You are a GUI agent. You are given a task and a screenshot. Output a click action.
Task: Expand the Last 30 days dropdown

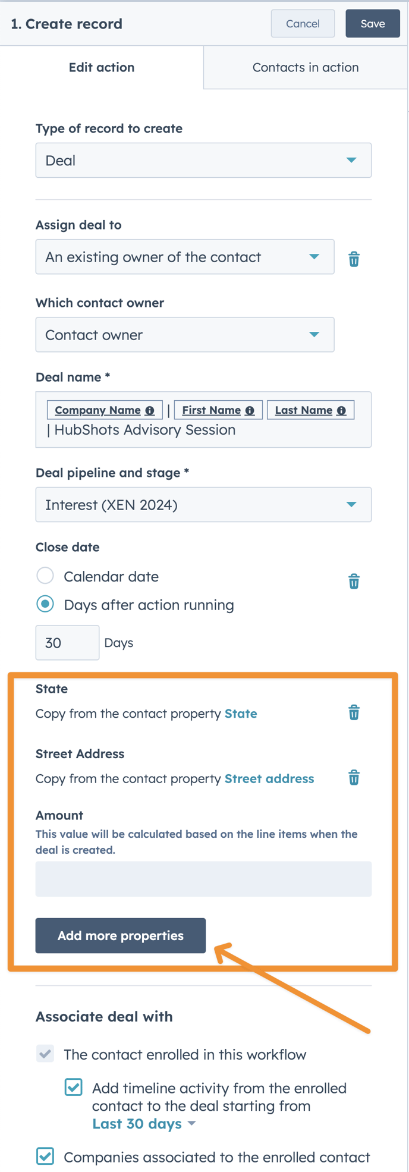144,1124
